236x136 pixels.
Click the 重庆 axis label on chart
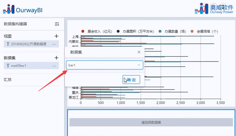click(75, 93)
